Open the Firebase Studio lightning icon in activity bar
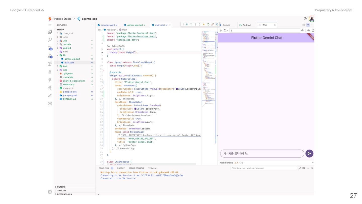The image size is (362, 204). pos(50,80)
